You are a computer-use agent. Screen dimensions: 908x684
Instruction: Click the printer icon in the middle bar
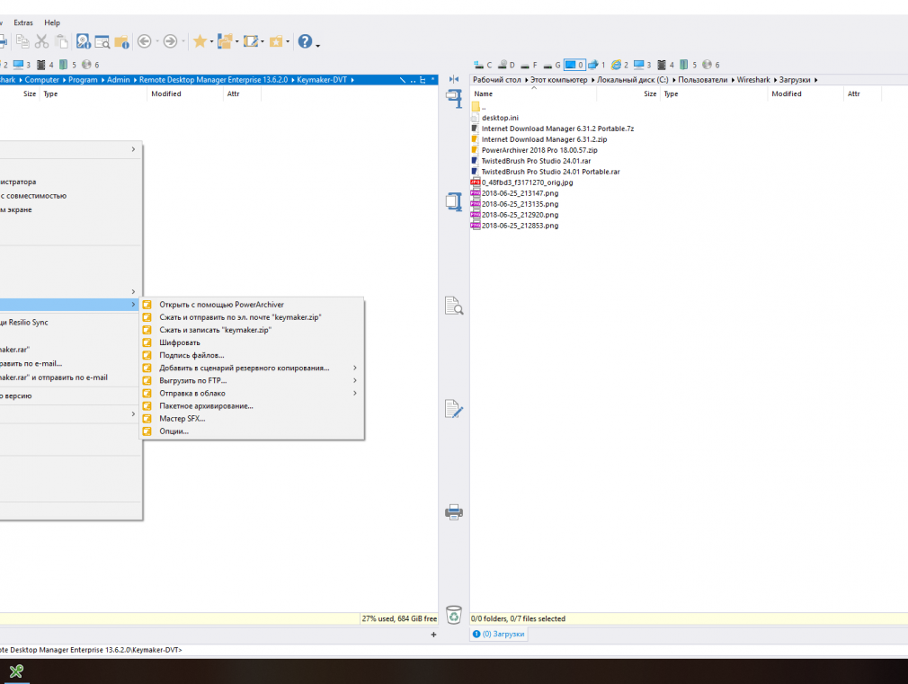tap(454, 512)
